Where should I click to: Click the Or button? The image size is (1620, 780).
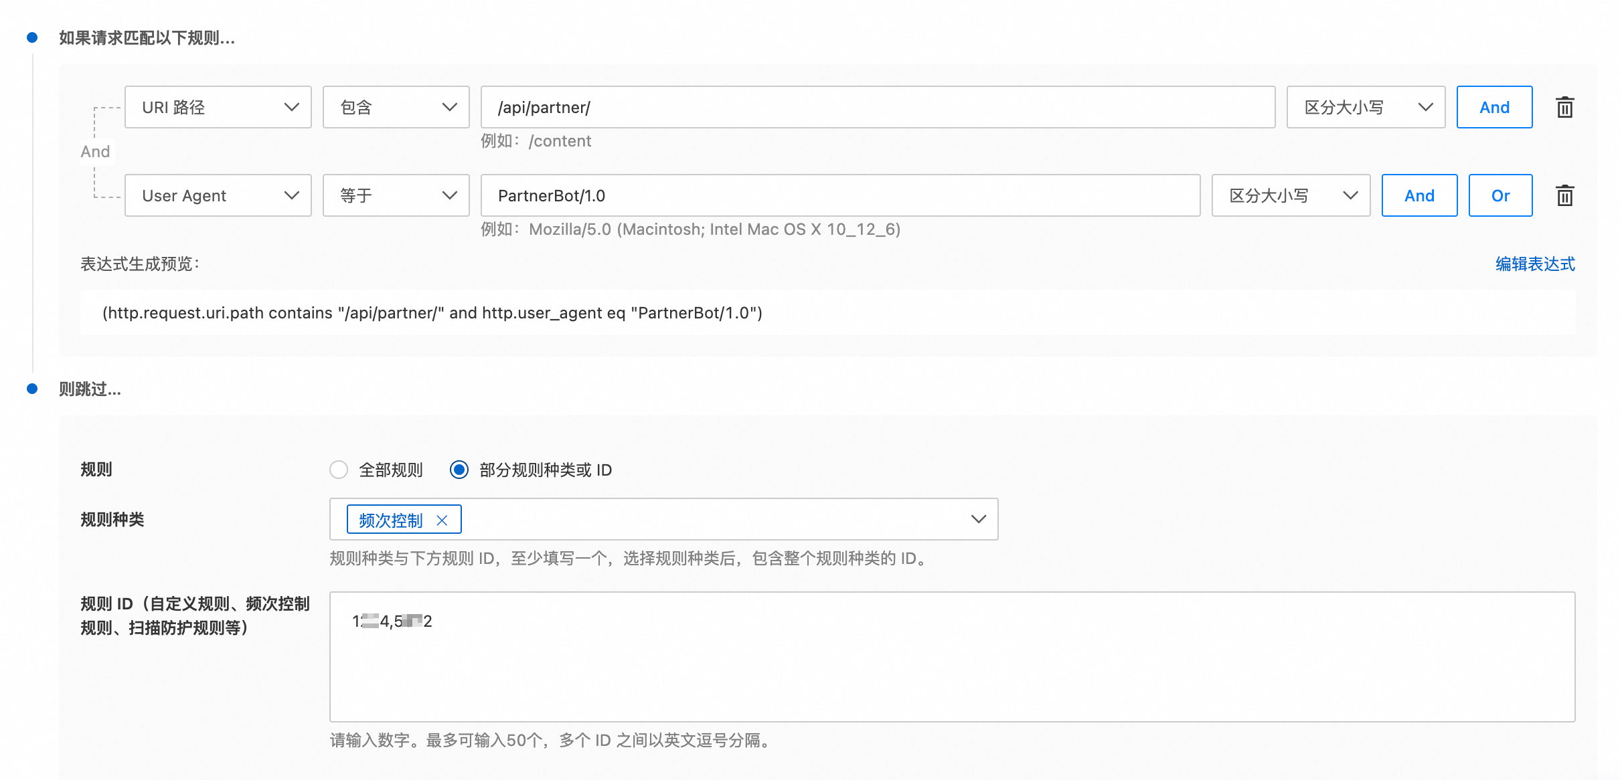click(x=1500, y=195)
